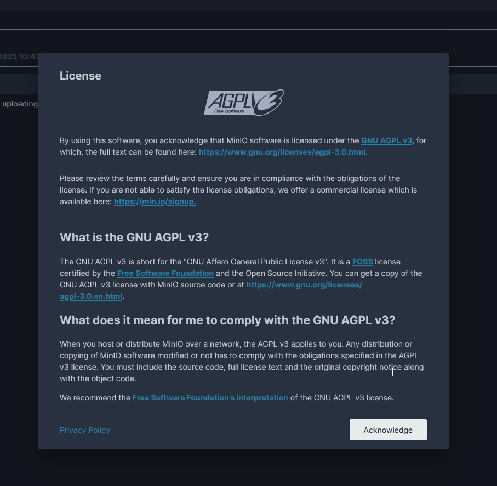
Task: Click the GNU AGPL v3 hyperlink
Action: coord(386,140)
